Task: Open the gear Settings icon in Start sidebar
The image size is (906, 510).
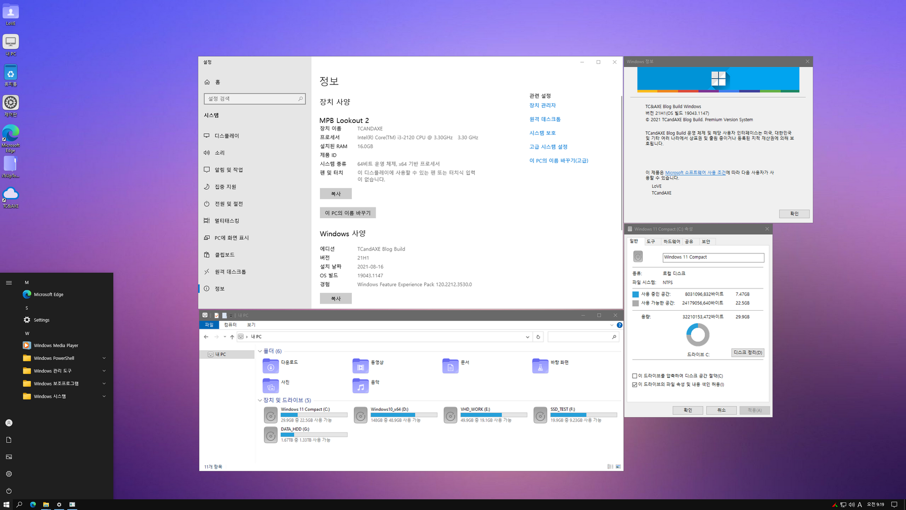Action: (x=9, y=474)
